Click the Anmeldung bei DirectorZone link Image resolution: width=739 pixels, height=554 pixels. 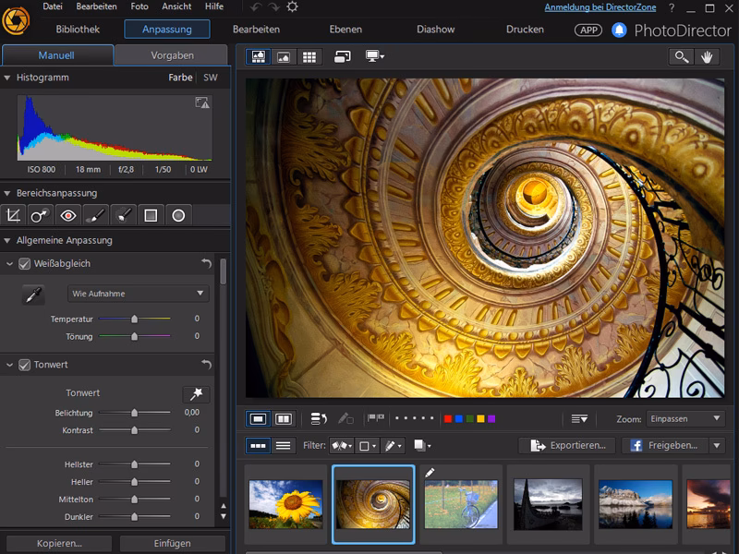[x=601, y=6]
